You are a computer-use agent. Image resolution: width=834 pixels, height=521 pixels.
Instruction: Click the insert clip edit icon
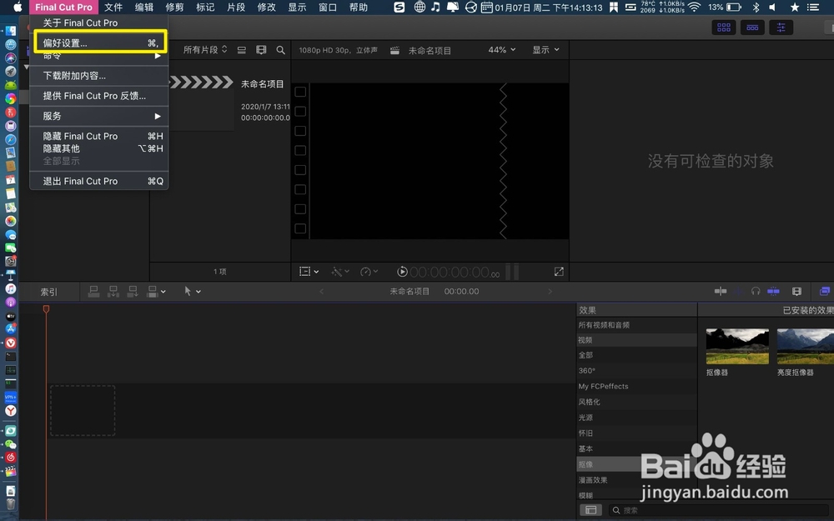click(113, 291)
